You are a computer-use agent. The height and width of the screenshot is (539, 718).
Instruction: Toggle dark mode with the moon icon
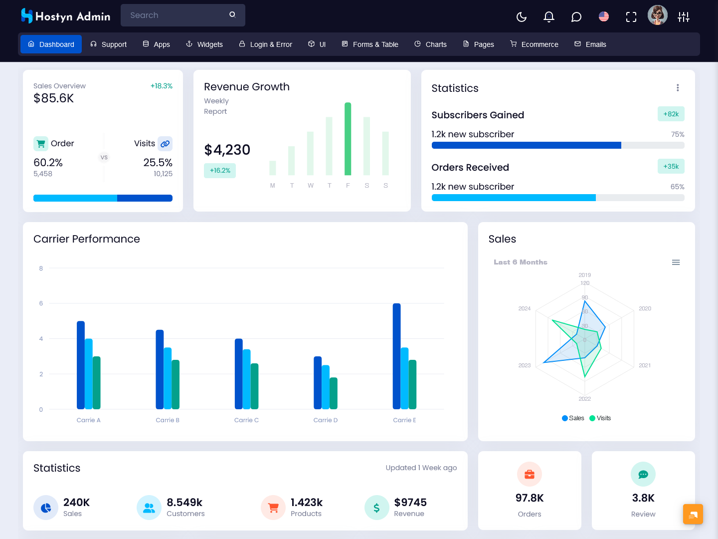522,17
